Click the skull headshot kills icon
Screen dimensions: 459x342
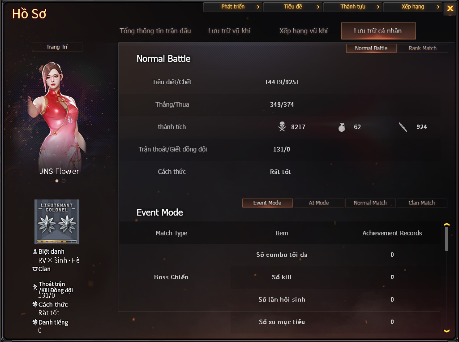(282, 126)
